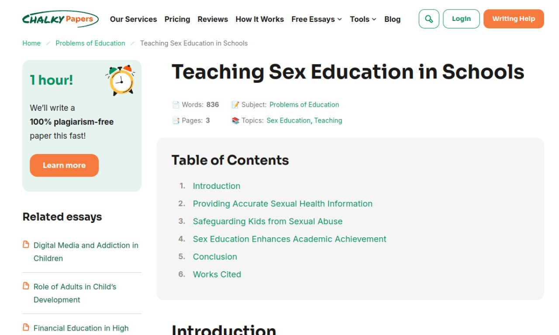Click the Chalky Papers logo
This screenshot has width=559, height=335.
(x=60, y=19)
